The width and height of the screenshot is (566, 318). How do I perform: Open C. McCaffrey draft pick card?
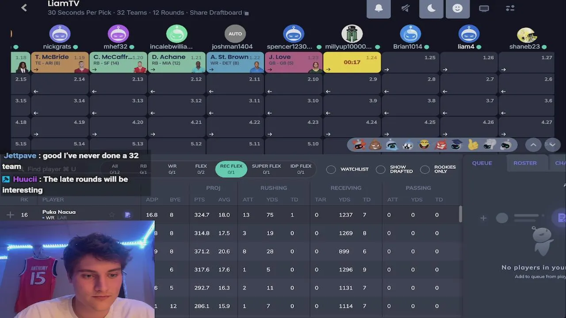[x=118, y=62]
